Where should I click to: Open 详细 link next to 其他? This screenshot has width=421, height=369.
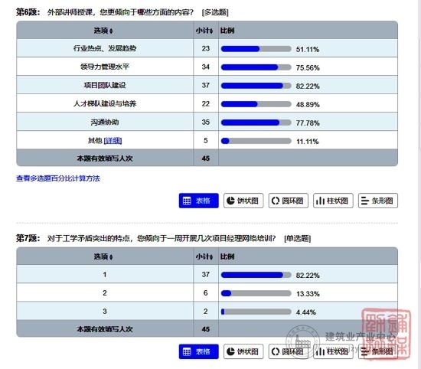113,140
